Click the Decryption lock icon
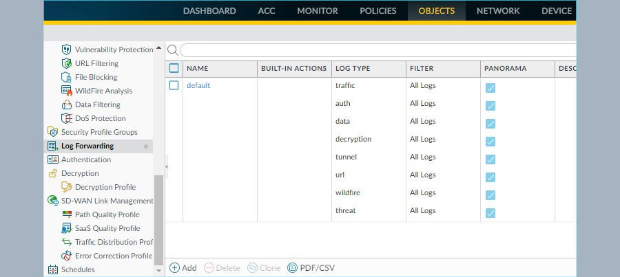The image size is (620, 277). point(52,174)
